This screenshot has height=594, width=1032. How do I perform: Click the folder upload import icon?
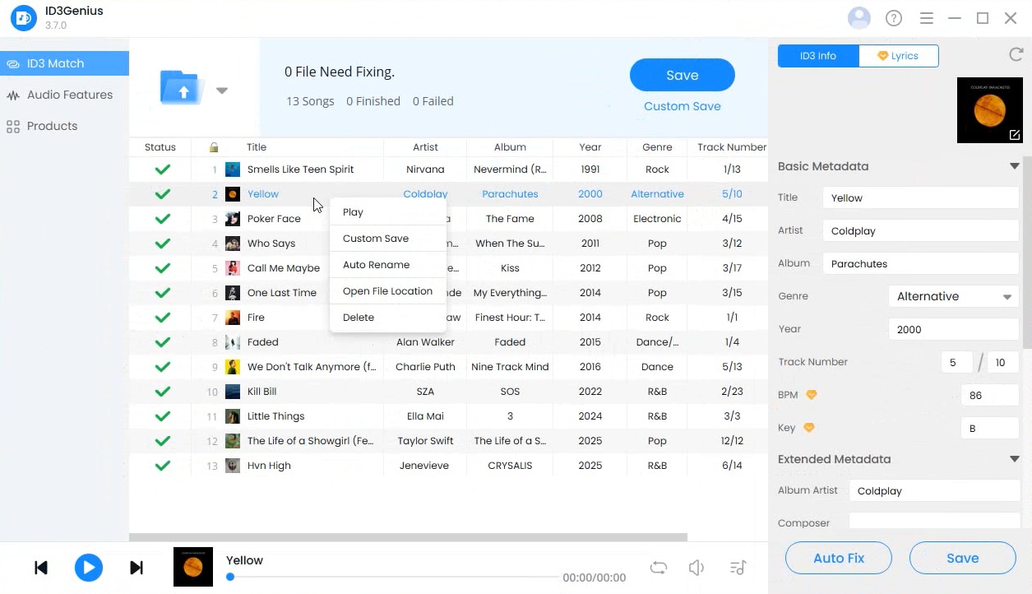click(x=182, y=87)
